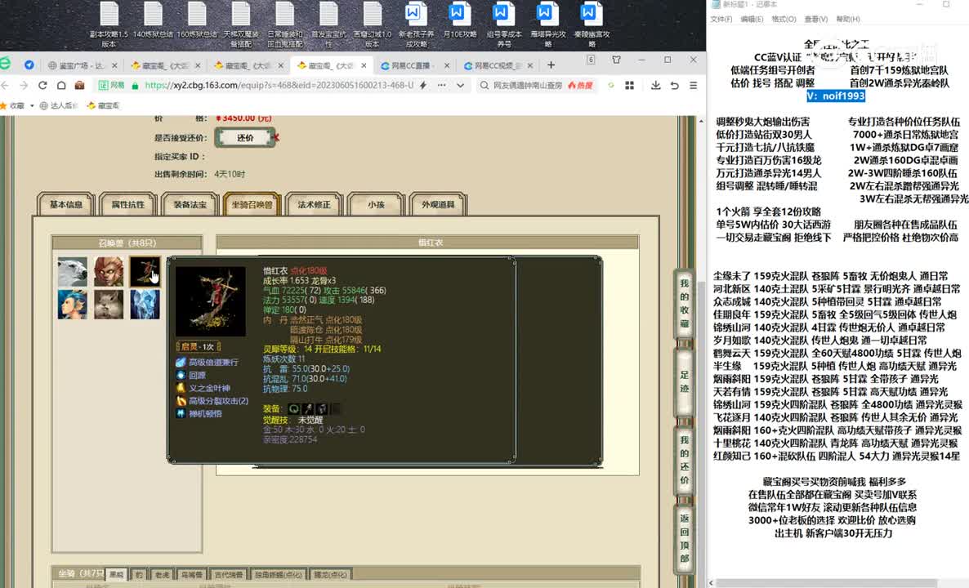Close the 网易CC直播 tab
This screenshot has height=588, width=969.
[x=447, y=65]
